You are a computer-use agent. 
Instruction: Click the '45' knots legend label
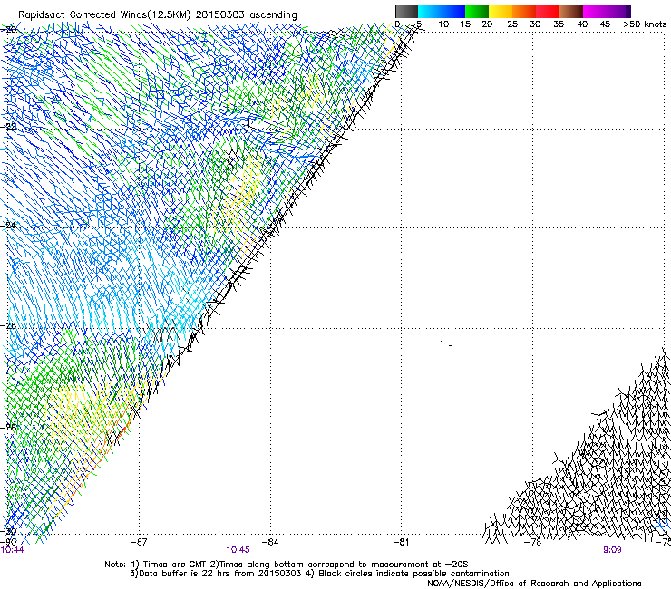tap(605, 24)
